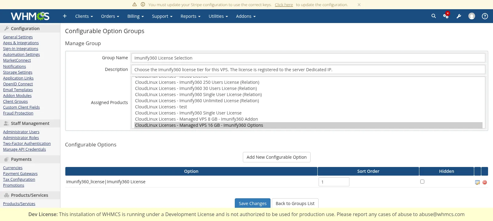Expand the Orders menu
This screenshot has width=493, height=221.
110,16
